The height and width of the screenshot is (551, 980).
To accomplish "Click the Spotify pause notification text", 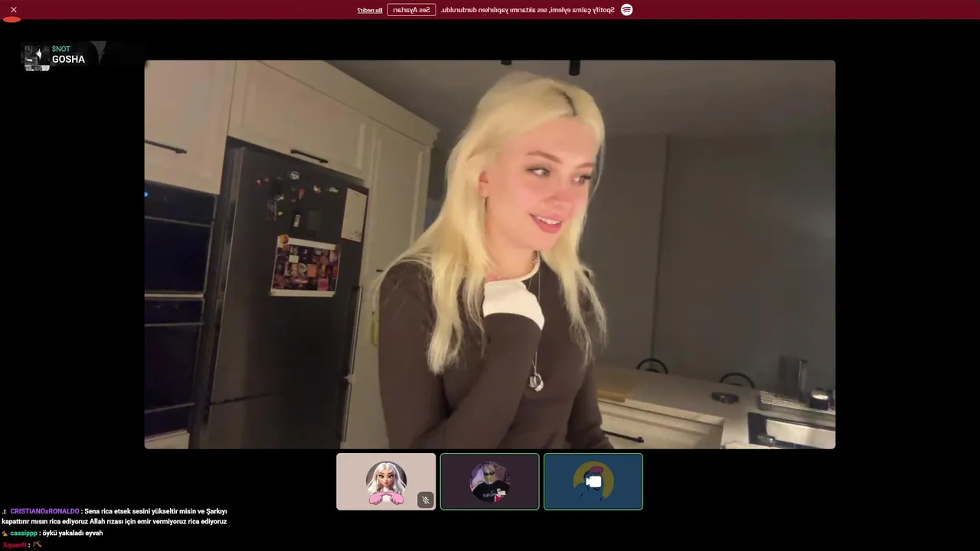I will 528,10.
